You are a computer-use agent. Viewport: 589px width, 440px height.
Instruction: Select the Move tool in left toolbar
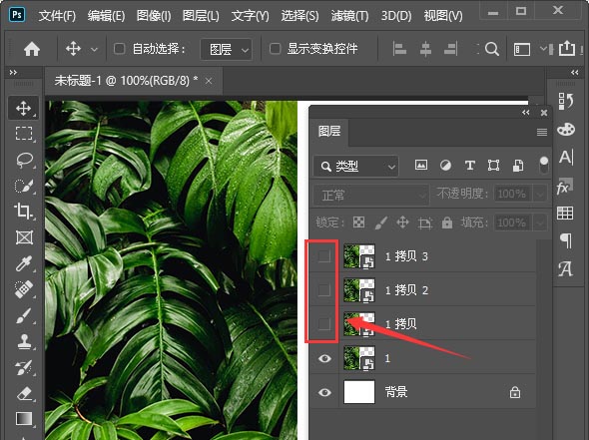(x=23, y=108)
